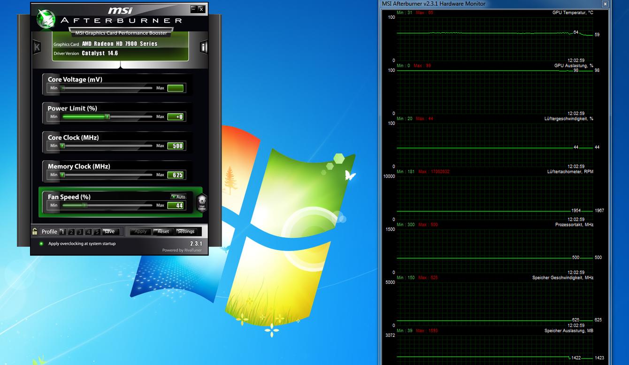The width and height of the screenshot is (629, 365).
Task: Click the '2.3.1' version number in Afterburner
Action: coord(196,244)
